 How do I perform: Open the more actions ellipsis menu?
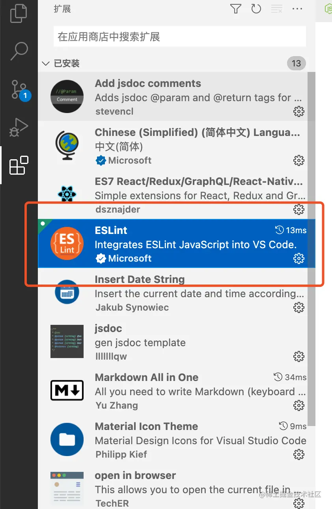[x=297, y=9]
